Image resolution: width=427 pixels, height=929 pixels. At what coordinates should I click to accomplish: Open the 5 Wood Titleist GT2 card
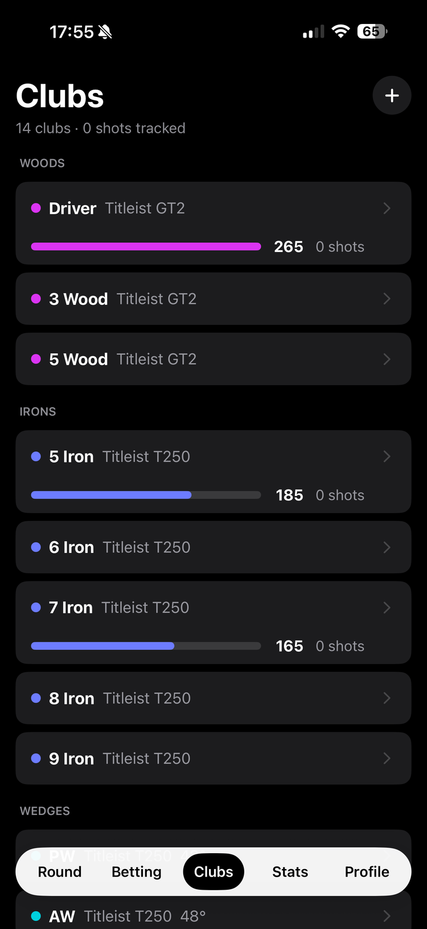point(213,359)
